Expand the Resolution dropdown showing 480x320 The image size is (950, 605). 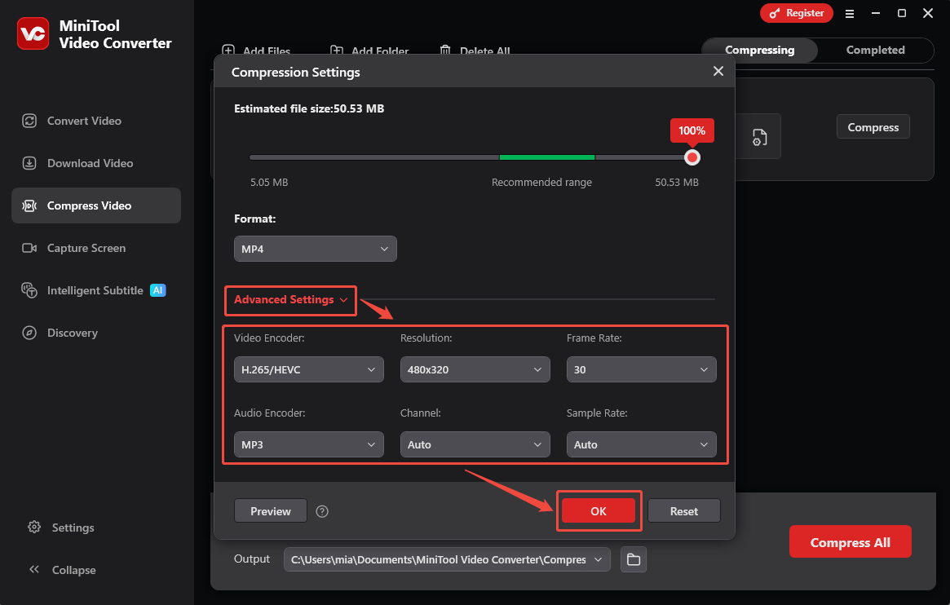475,369
